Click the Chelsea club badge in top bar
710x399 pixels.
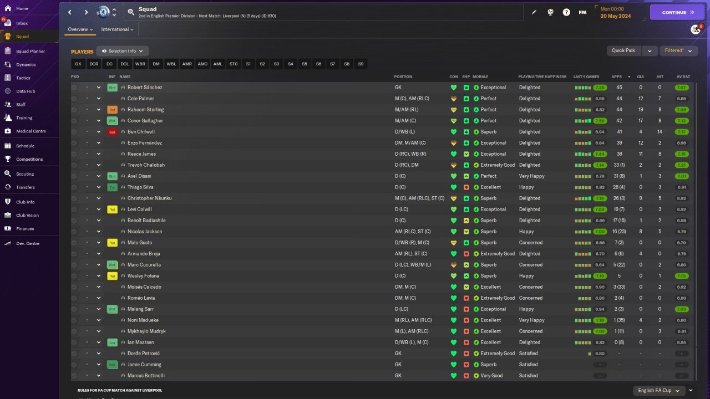click(x=103, y=12)
